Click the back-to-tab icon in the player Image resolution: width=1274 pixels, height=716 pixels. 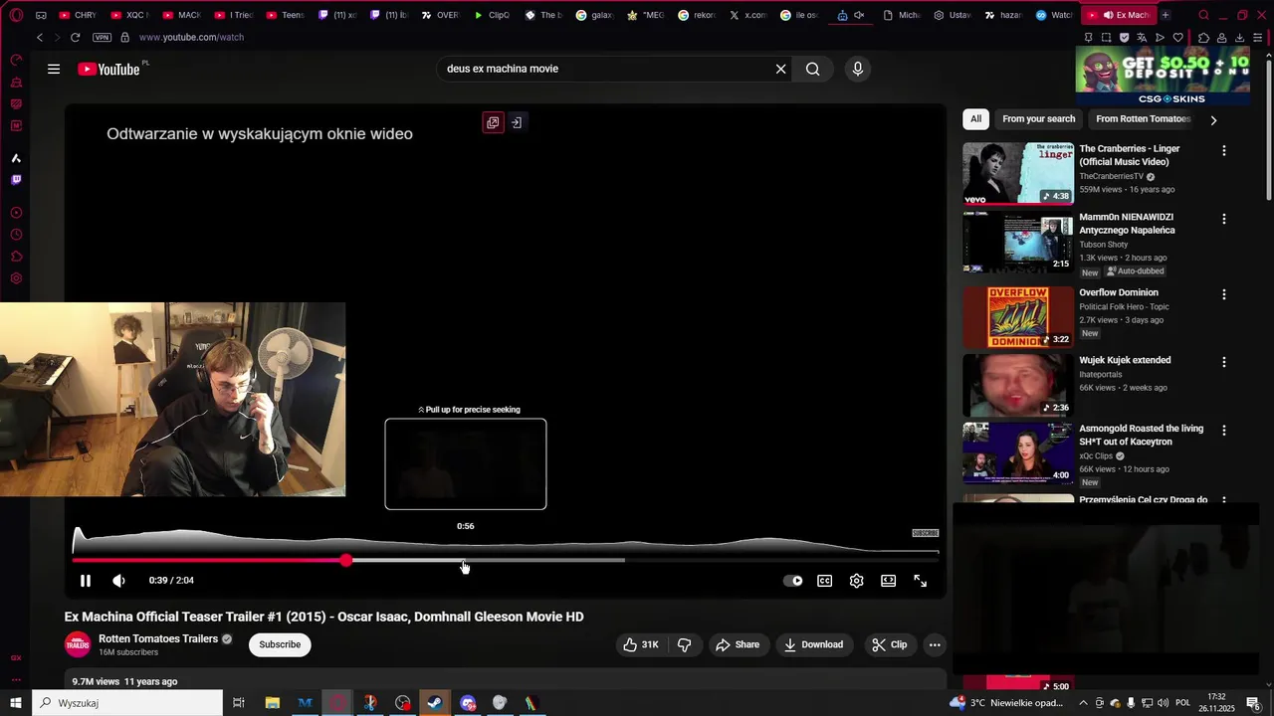tap(517, 122)
